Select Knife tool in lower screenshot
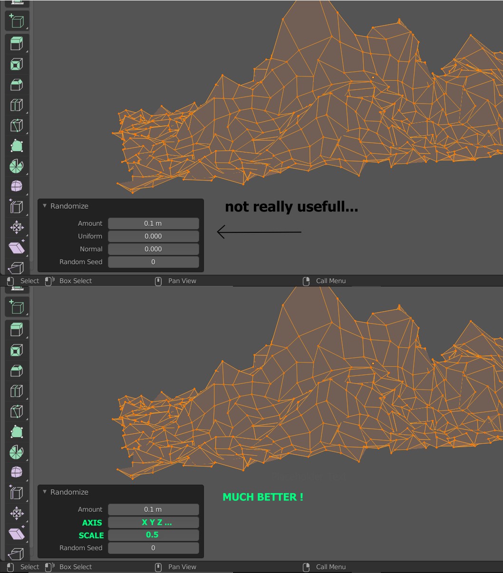This screenshot has height=573, width=503. (x=17, y=411)
